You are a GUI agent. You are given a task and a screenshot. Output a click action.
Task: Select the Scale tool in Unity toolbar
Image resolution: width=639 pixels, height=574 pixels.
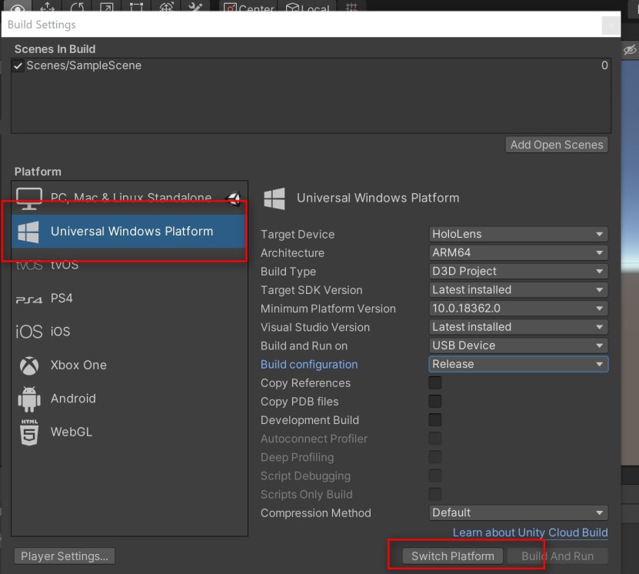(x=106, y=6)
